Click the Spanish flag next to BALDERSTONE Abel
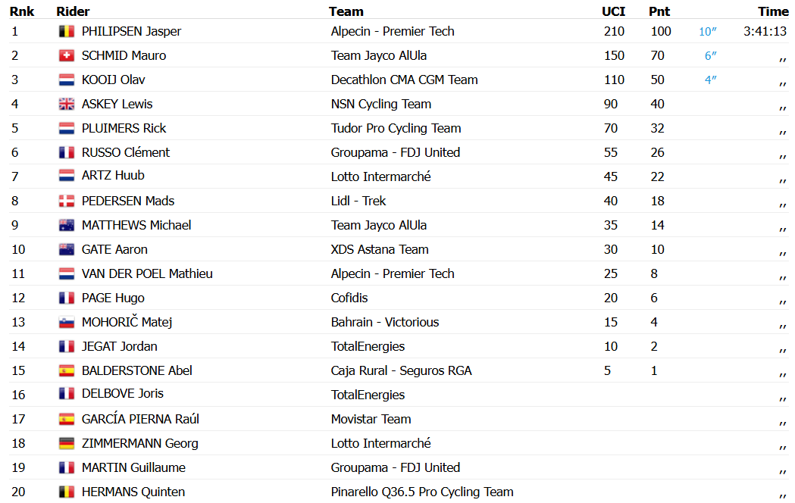Screen dimensions: 795x503 (67, 370)
